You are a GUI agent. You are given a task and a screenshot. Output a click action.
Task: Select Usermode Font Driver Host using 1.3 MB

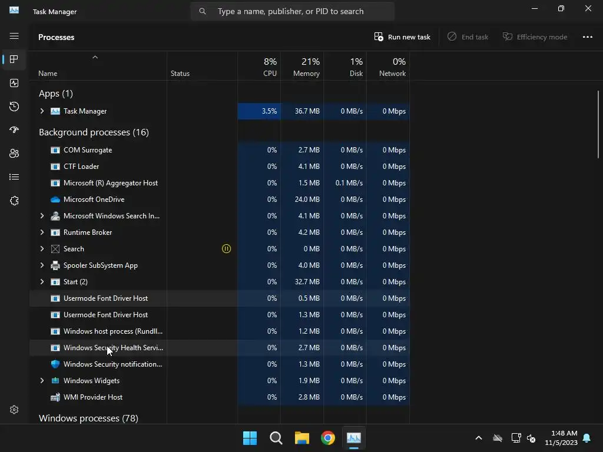click(220, 315)
